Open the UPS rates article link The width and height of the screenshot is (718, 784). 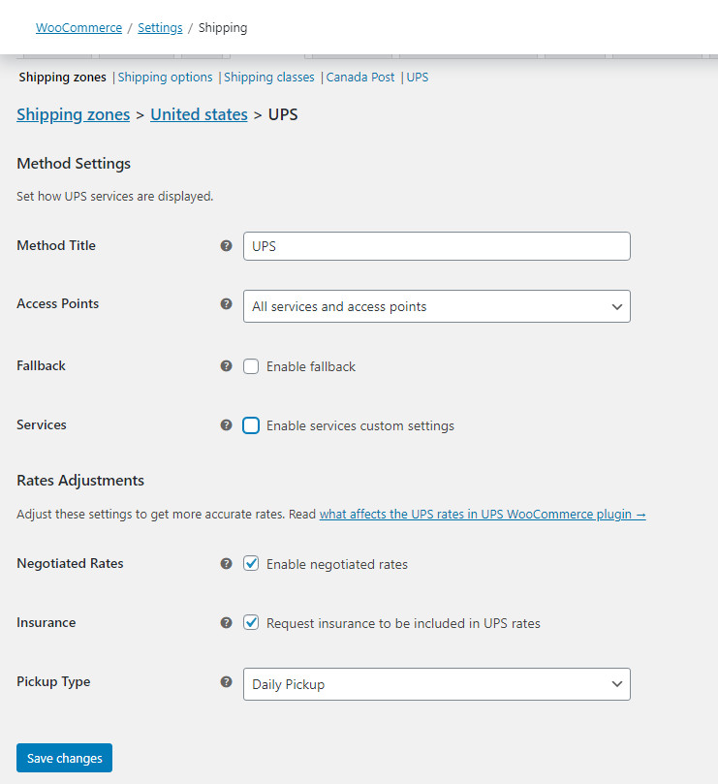[483, 514]
